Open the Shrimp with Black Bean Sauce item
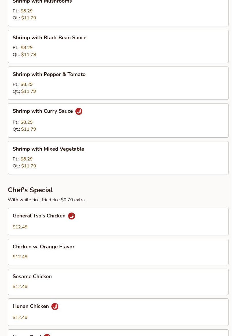The width and height of the screenshot is (238, 336). pos(49,38)
